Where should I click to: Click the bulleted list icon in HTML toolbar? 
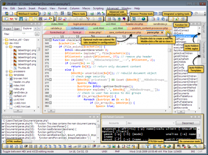31,146
